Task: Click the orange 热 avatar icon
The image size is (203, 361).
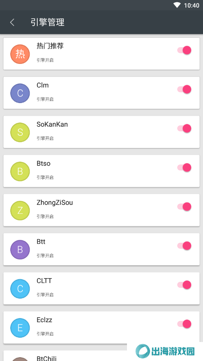Action: [x=20, y=54]
